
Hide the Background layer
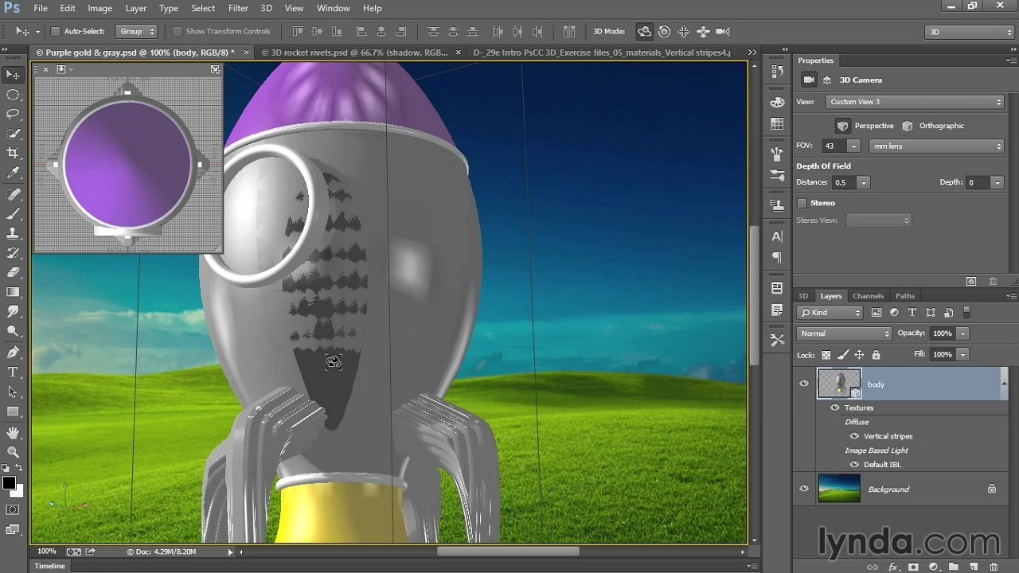coord(803,489)
